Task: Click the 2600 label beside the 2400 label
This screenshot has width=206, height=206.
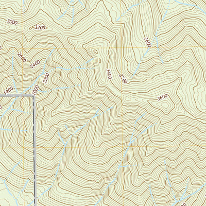Action: click(22, 57)
